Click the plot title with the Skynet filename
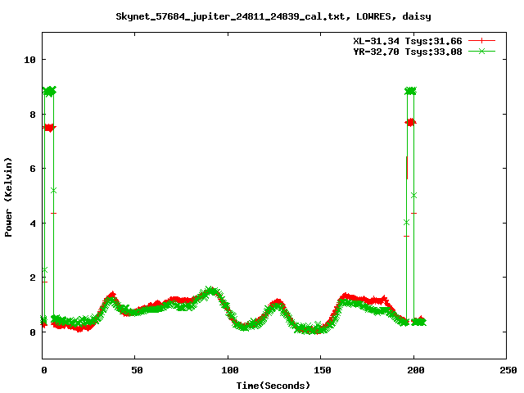Image resolution: width=524 pixels, height=393 pixels. pos(262,16)
